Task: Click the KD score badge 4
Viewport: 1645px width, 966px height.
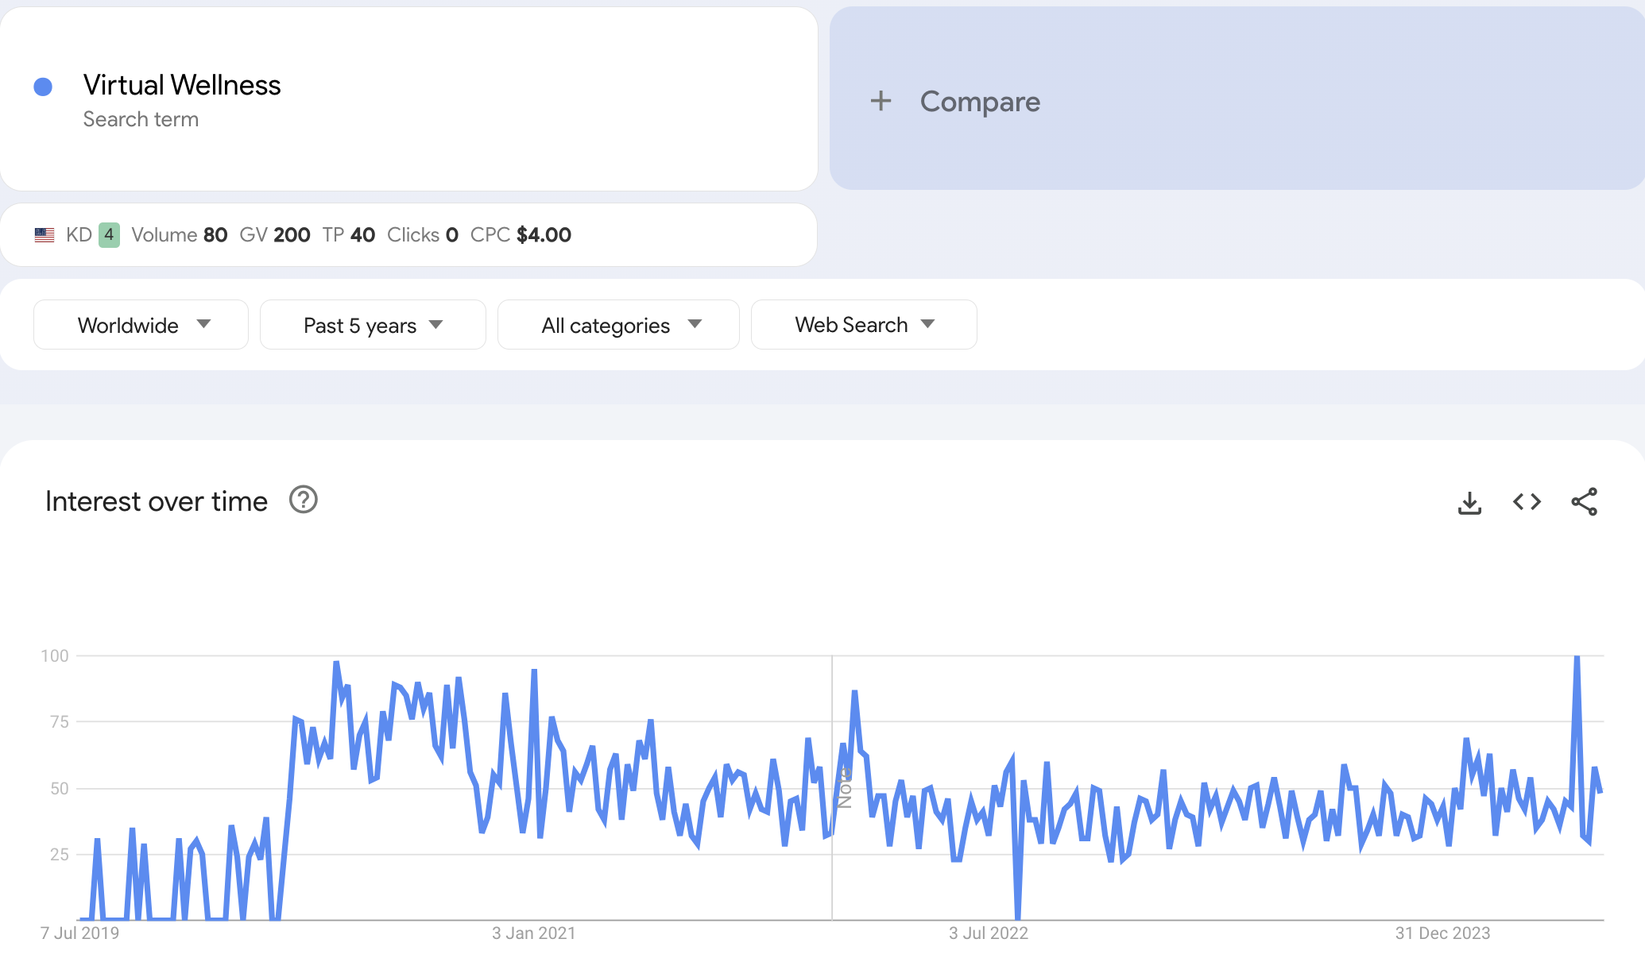Action: click(x=109, y=235)
